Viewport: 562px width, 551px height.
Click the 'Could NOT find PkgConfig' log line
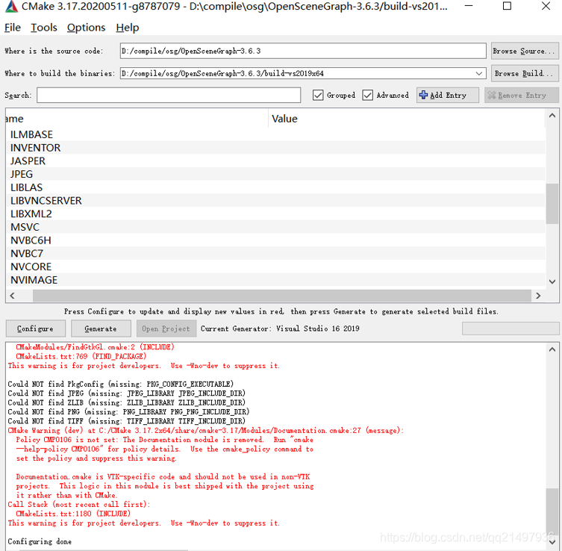(x=121, y=384)
